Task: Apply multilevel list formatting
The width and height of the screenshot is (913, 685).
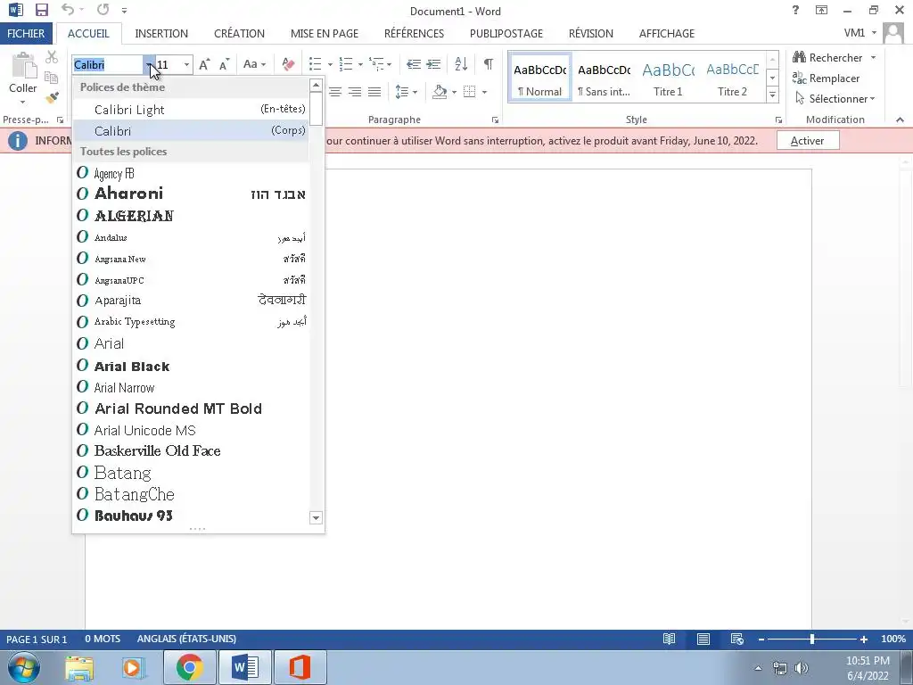Action: coord(377,64)
